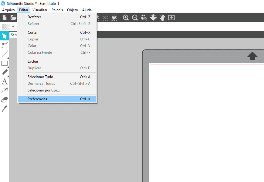Choose the Edit Points tool

click(x=5, y=45)
